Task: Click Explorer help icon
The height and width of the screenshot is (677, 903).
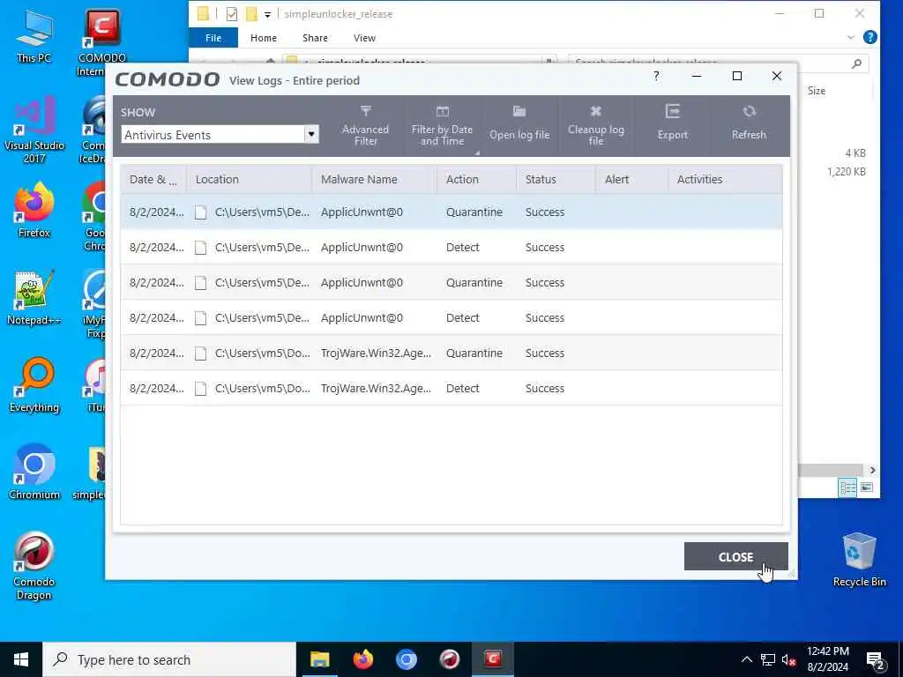Action: click(x=870, y=37)
